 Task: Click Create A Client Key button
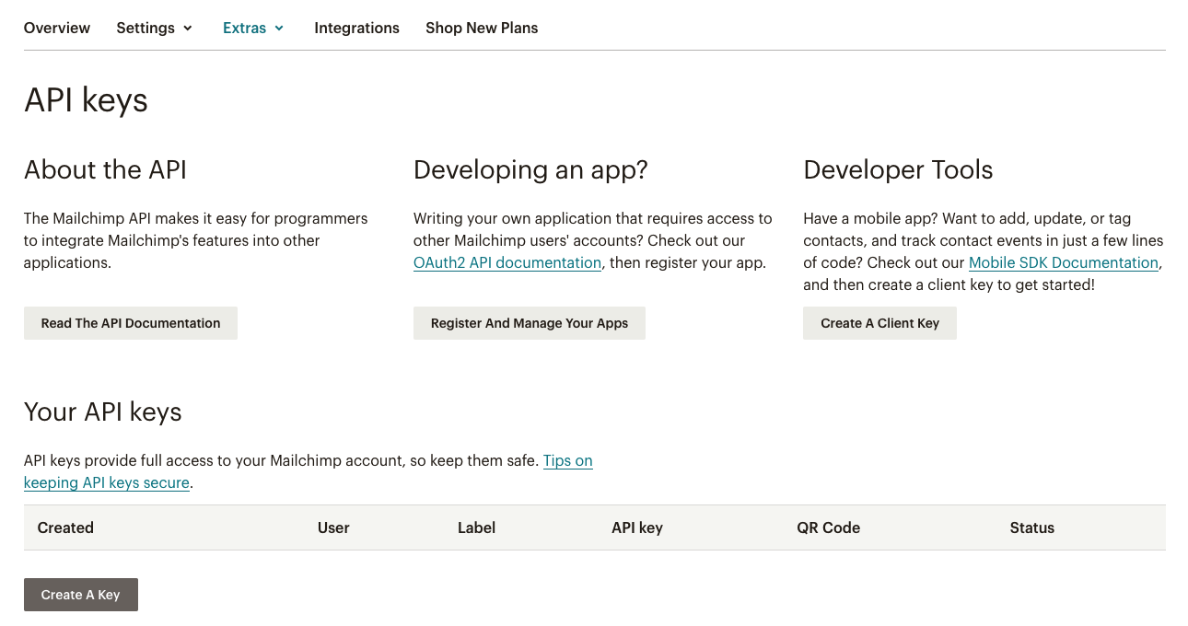(x=879, y=323)
